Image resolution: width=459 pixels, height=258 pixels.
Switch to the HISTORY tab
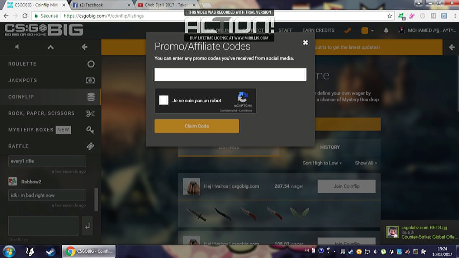click(330, 147)
